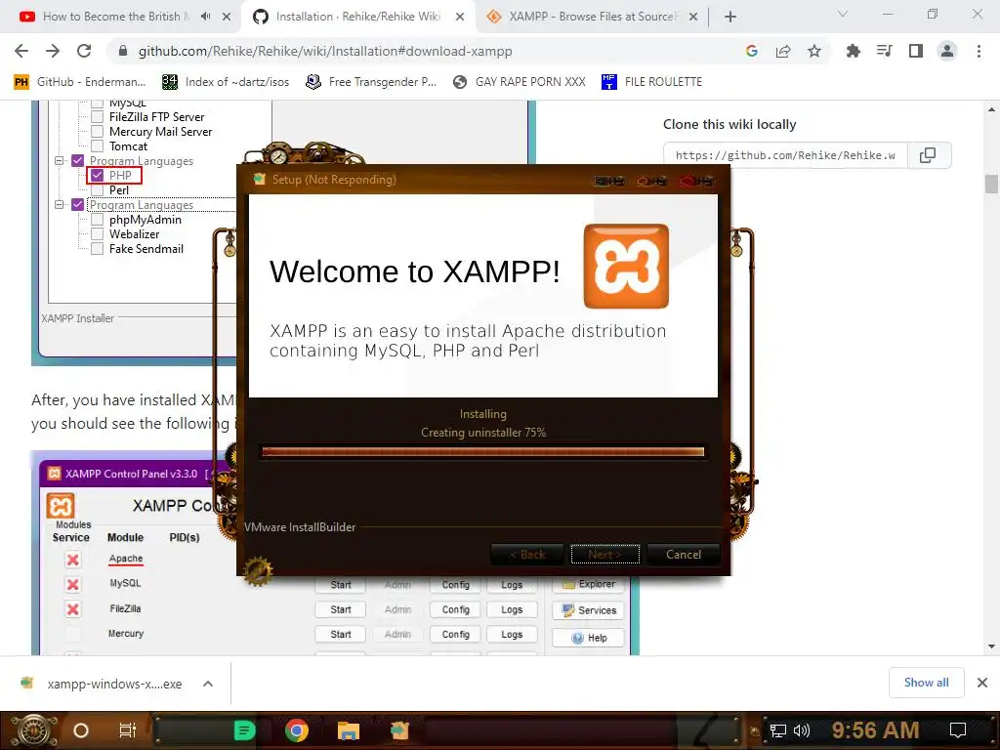Click Start in the Mercury row
This screenshot has width=1000, height=750.
341,635
